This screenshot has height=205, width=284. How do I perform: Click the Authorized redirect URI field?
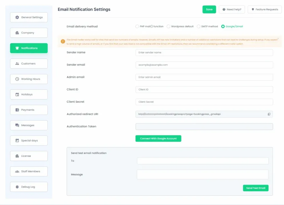coord(204,114)
